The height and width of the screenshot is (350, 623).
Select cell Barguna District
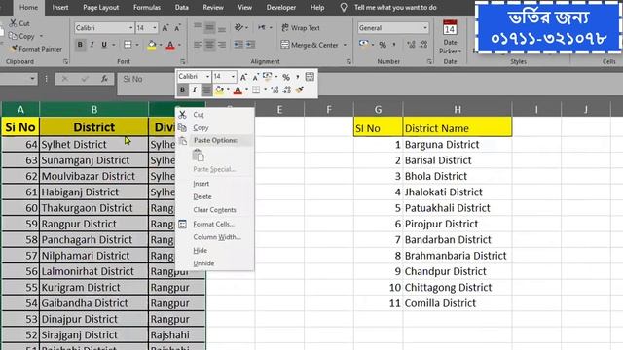coord(458,145)
